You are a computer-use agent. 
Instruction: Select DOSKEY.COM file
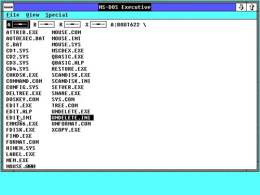[x=23, y=100]
